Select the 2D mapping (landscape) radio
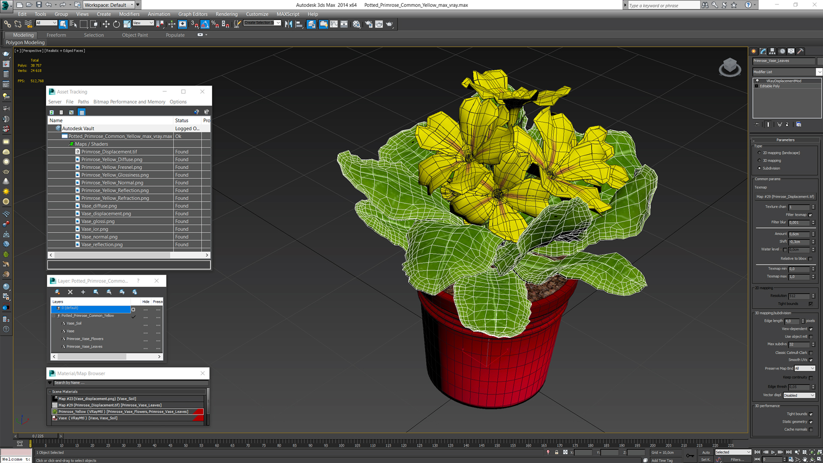823x463 pixels. (759, 153)
